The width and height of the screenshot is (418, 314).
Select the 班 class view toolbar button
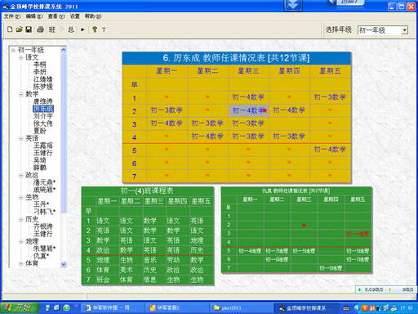(52, 29)
